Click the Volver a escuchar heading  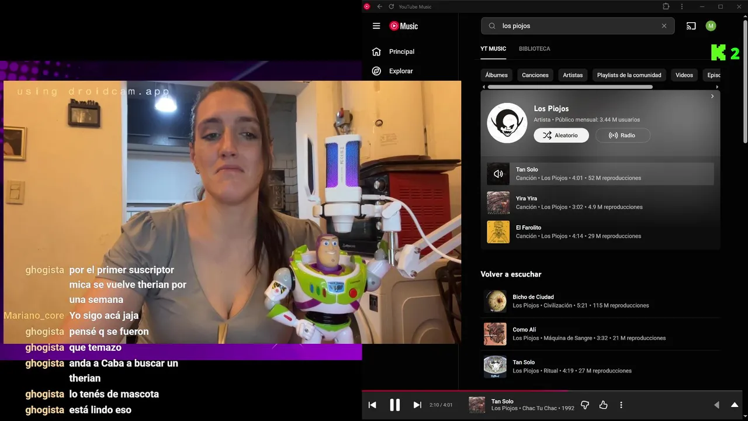[x=511, y=274]
